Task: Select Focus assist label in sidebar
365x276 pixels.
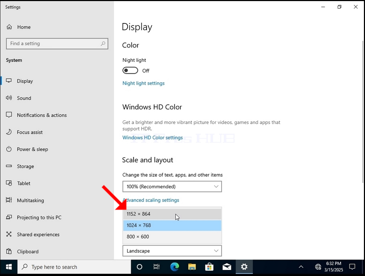Action: [x=30, y=132]
